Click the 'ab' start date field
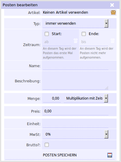Image resolution: width=121 pixels, height=162 pixels. pyautogui.click(x=57, y=42)
